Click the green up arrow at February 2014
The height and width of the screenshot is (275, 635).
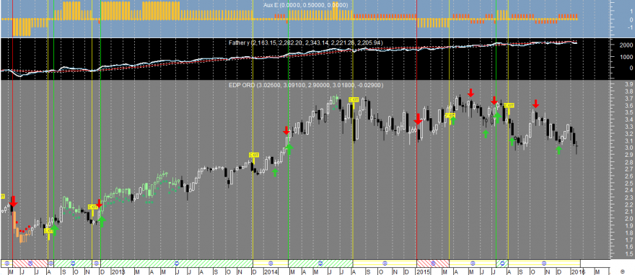[x=275, y=173]
